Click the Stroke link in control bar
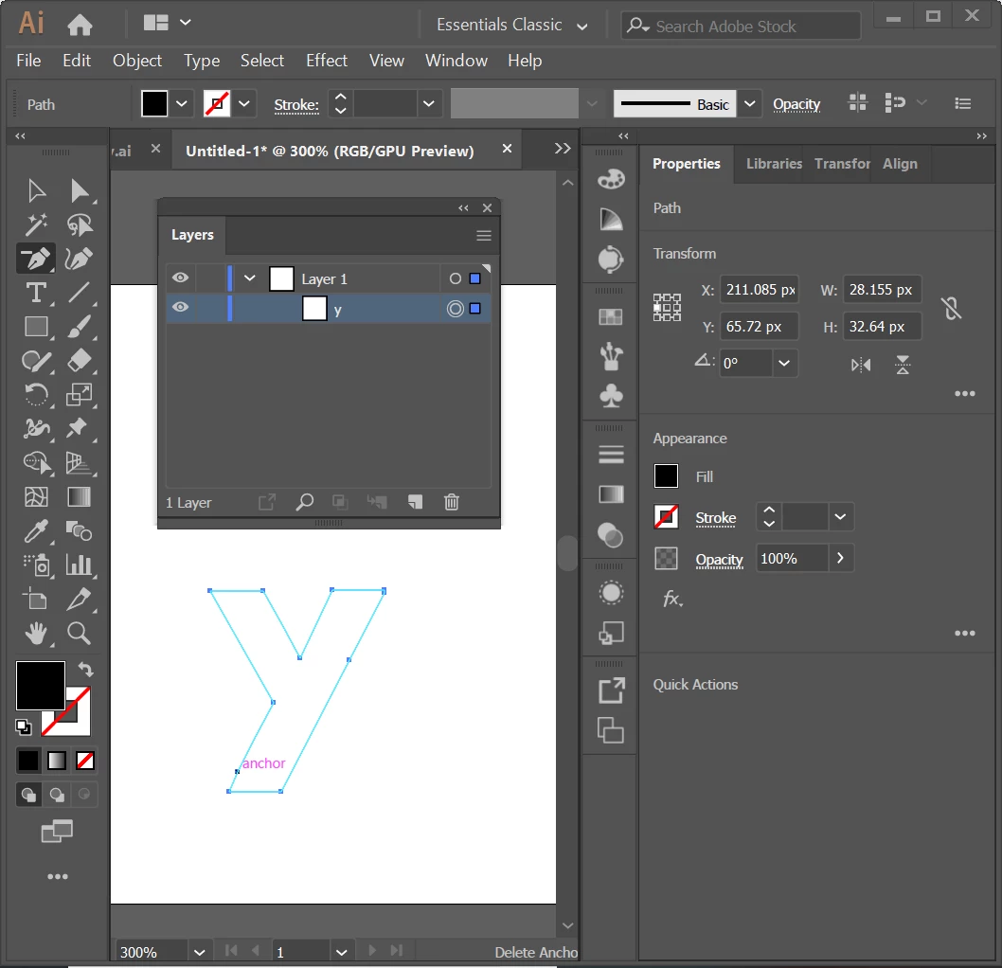Screen dimensions: 1002x968 (x=296, y=105)
